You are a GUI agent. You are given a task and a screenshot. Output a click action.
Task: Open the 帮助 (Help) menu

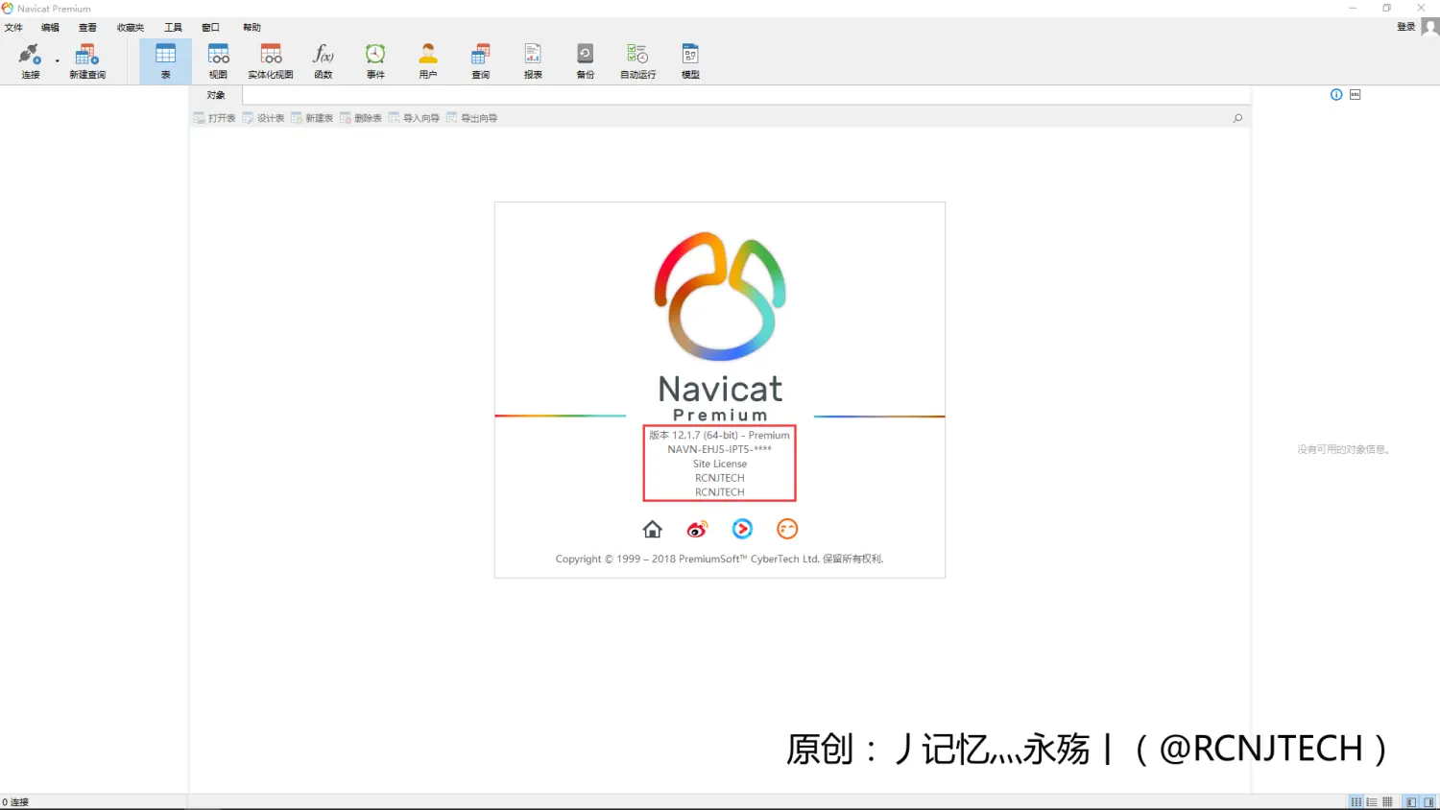coord(252,28)
